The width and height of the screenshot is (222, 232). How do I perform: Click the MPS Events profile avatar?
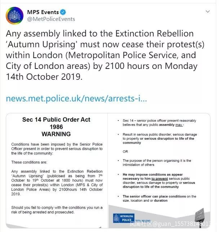click(x=15, y=16)
